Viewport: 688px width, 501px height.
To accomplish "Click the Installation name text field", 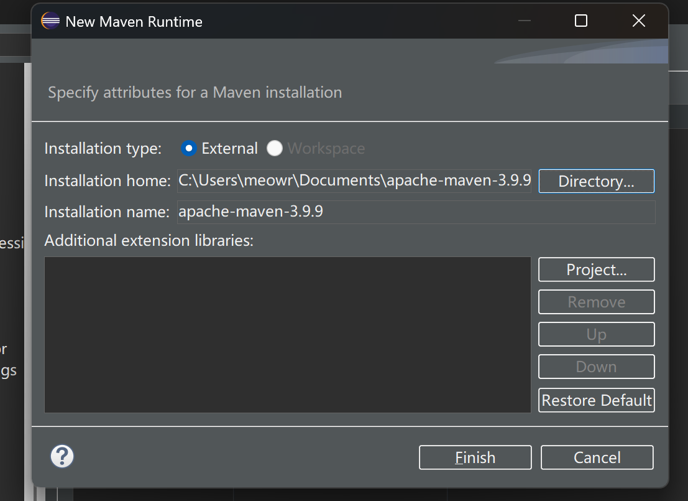I will [x=416, y=212].
